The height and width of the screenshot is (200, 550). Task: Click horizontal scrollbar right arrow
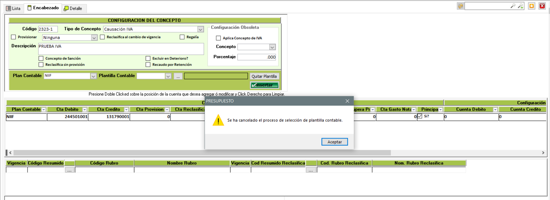543,153
